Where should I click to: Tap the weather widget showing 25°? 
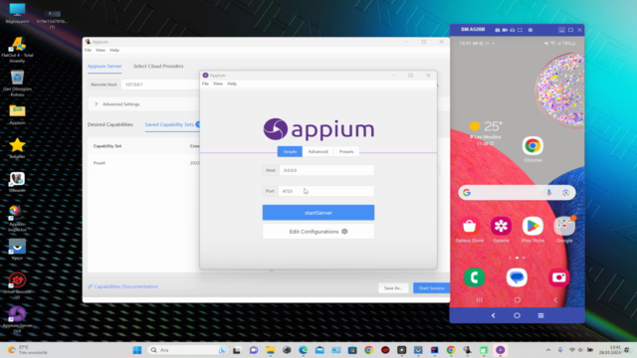487,132
